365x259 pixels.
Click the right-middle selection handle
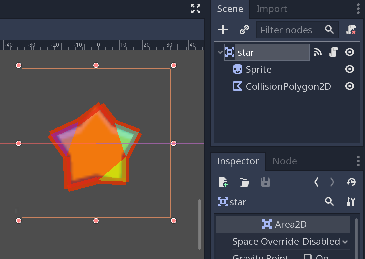(x=174, y=143)
